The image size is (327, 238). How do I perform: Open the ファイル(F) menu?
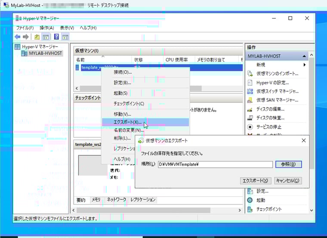pos(25,28)
